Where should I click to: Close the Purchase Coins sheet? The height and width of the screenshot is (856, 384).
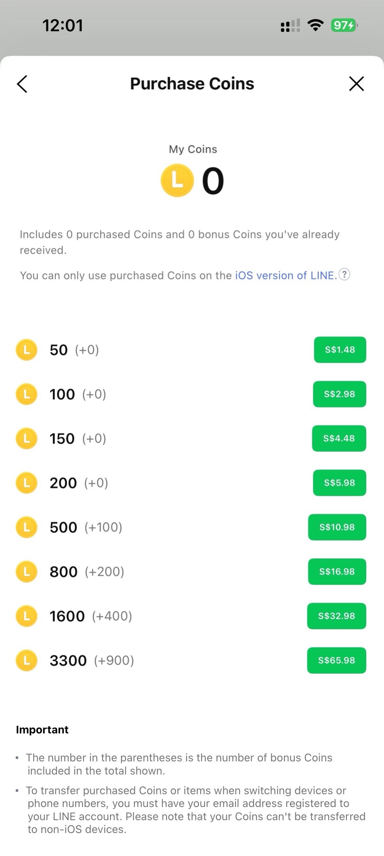click(356, 83)
